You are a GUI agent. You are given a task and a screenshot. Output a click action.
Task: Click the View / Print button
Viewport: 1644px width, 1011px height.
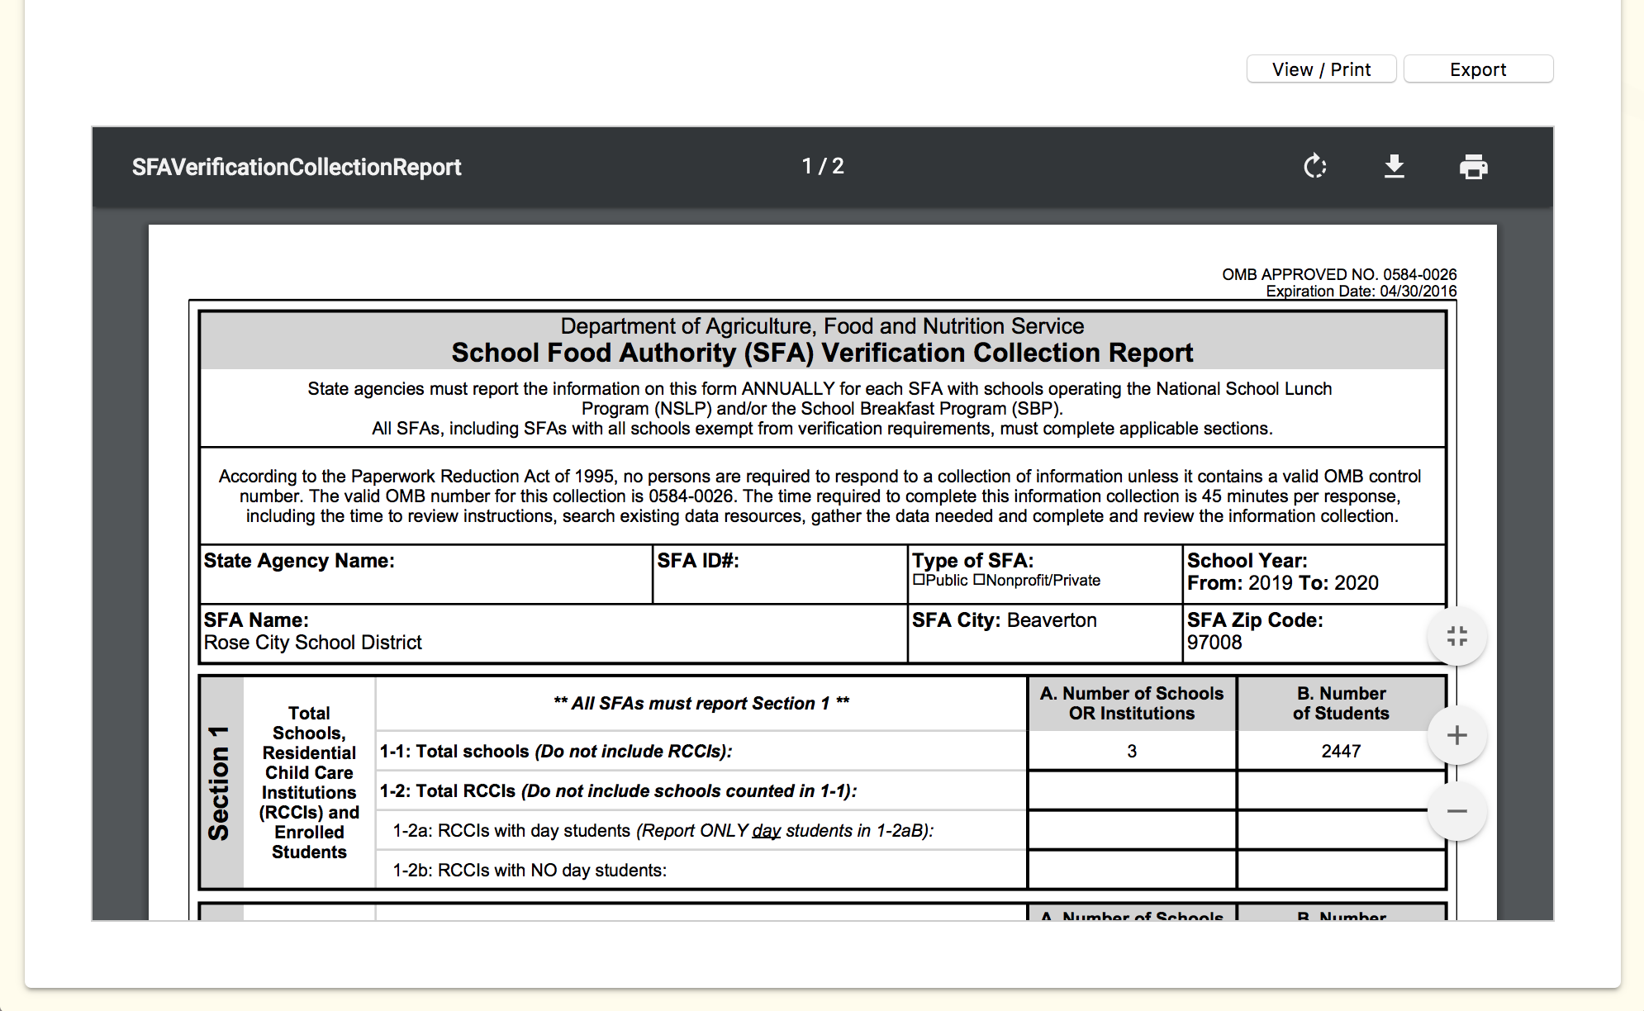tap(1320, 69)
